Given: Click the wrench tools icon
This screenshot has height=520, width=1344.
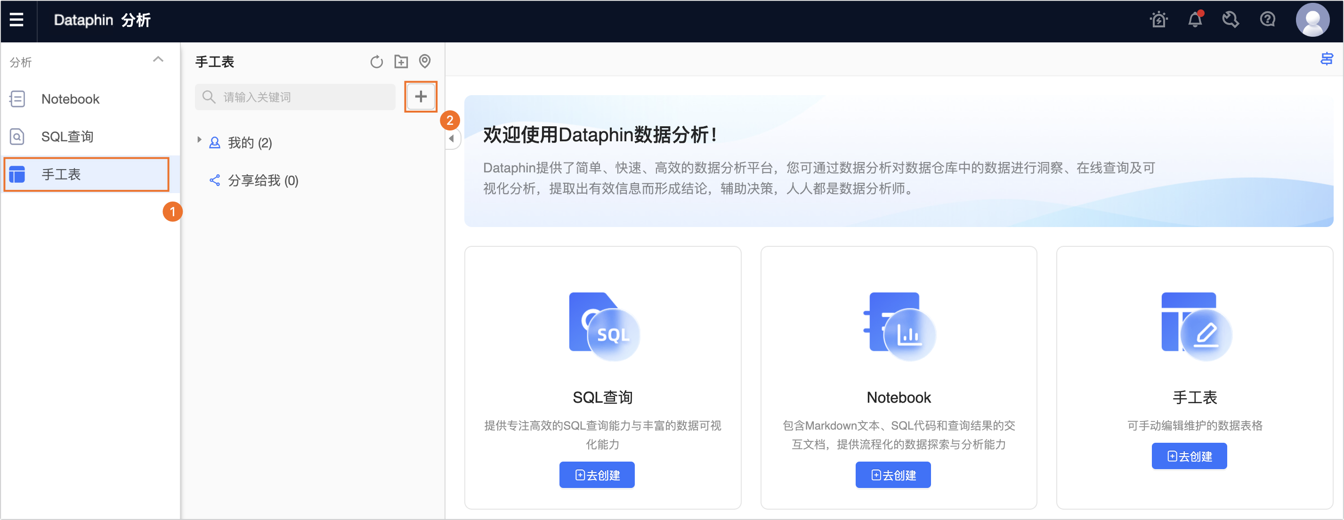Looking at the screenshot, I should pyautogui.click(x=1230, y=20).
